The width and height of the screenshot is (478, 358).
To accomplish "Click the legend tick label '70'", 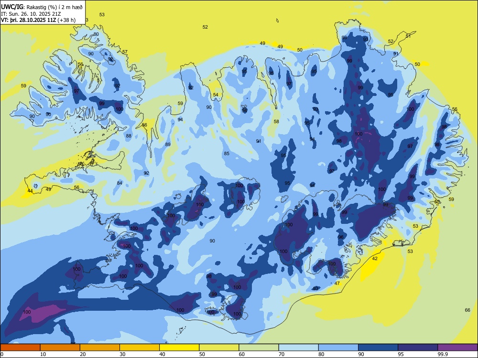I will click(282, 354).
